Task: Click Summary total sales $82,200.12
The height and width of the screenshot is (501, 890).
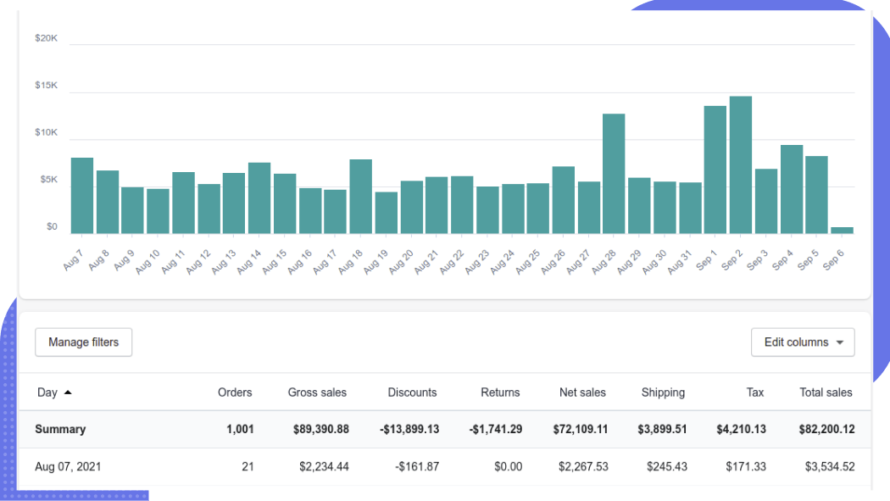Action: coord(827,429)
